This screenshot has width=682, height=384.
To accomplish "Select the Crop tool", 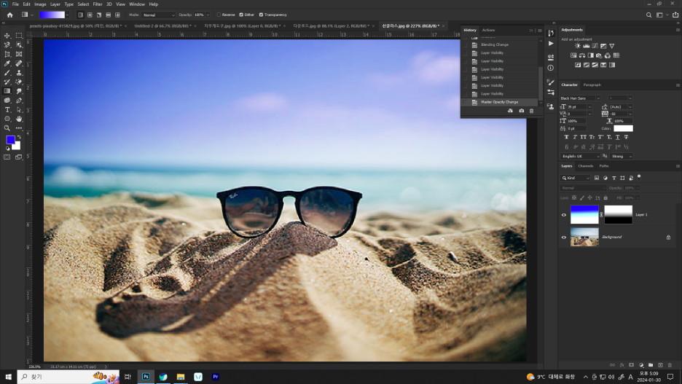I will (x=7, y=55).
